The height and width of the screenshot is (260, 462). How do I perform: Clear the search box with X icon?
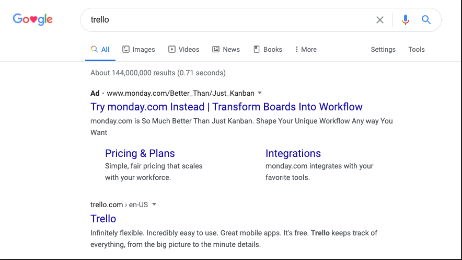(x=380, y=20)
